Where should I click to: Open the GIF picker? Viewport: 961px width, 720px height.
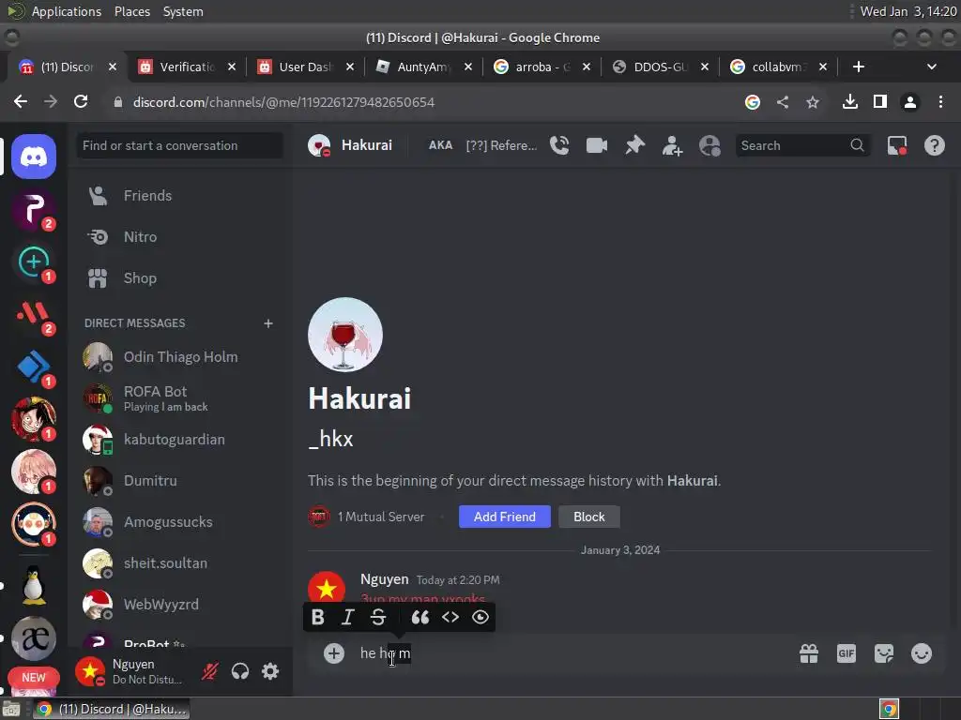pos(846,653)
